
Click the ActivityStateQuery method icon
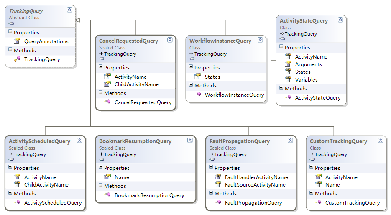288,97
